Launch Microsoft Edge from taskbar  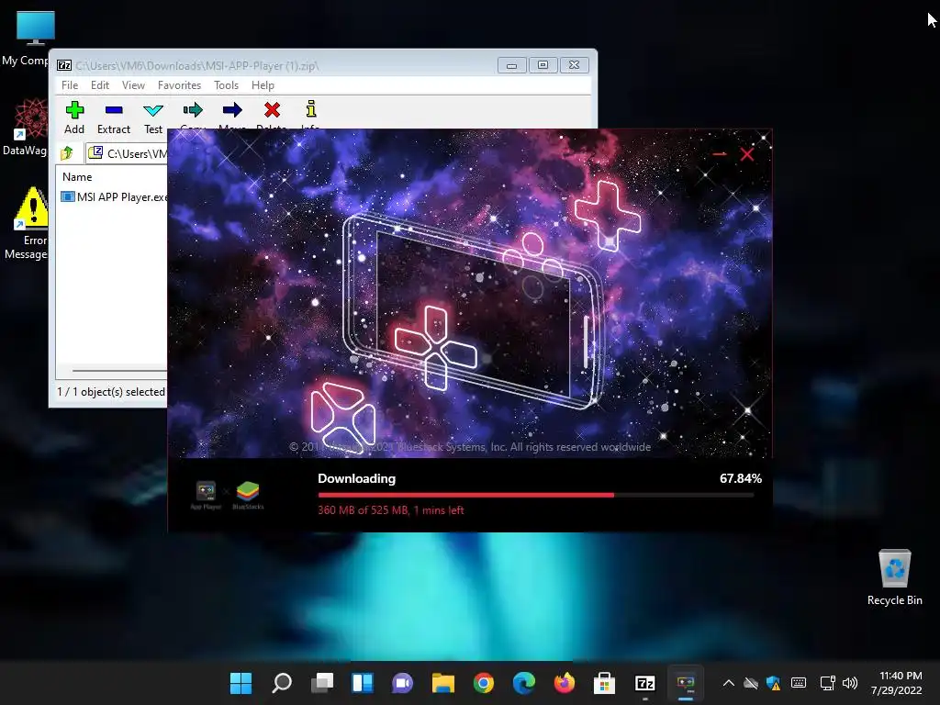[x=523, y=683]
